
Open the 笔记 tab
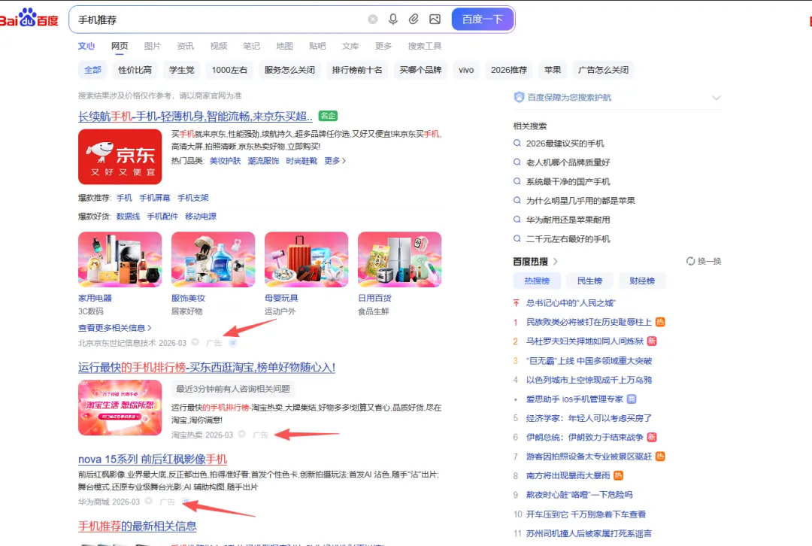click(x=251, y=46)
